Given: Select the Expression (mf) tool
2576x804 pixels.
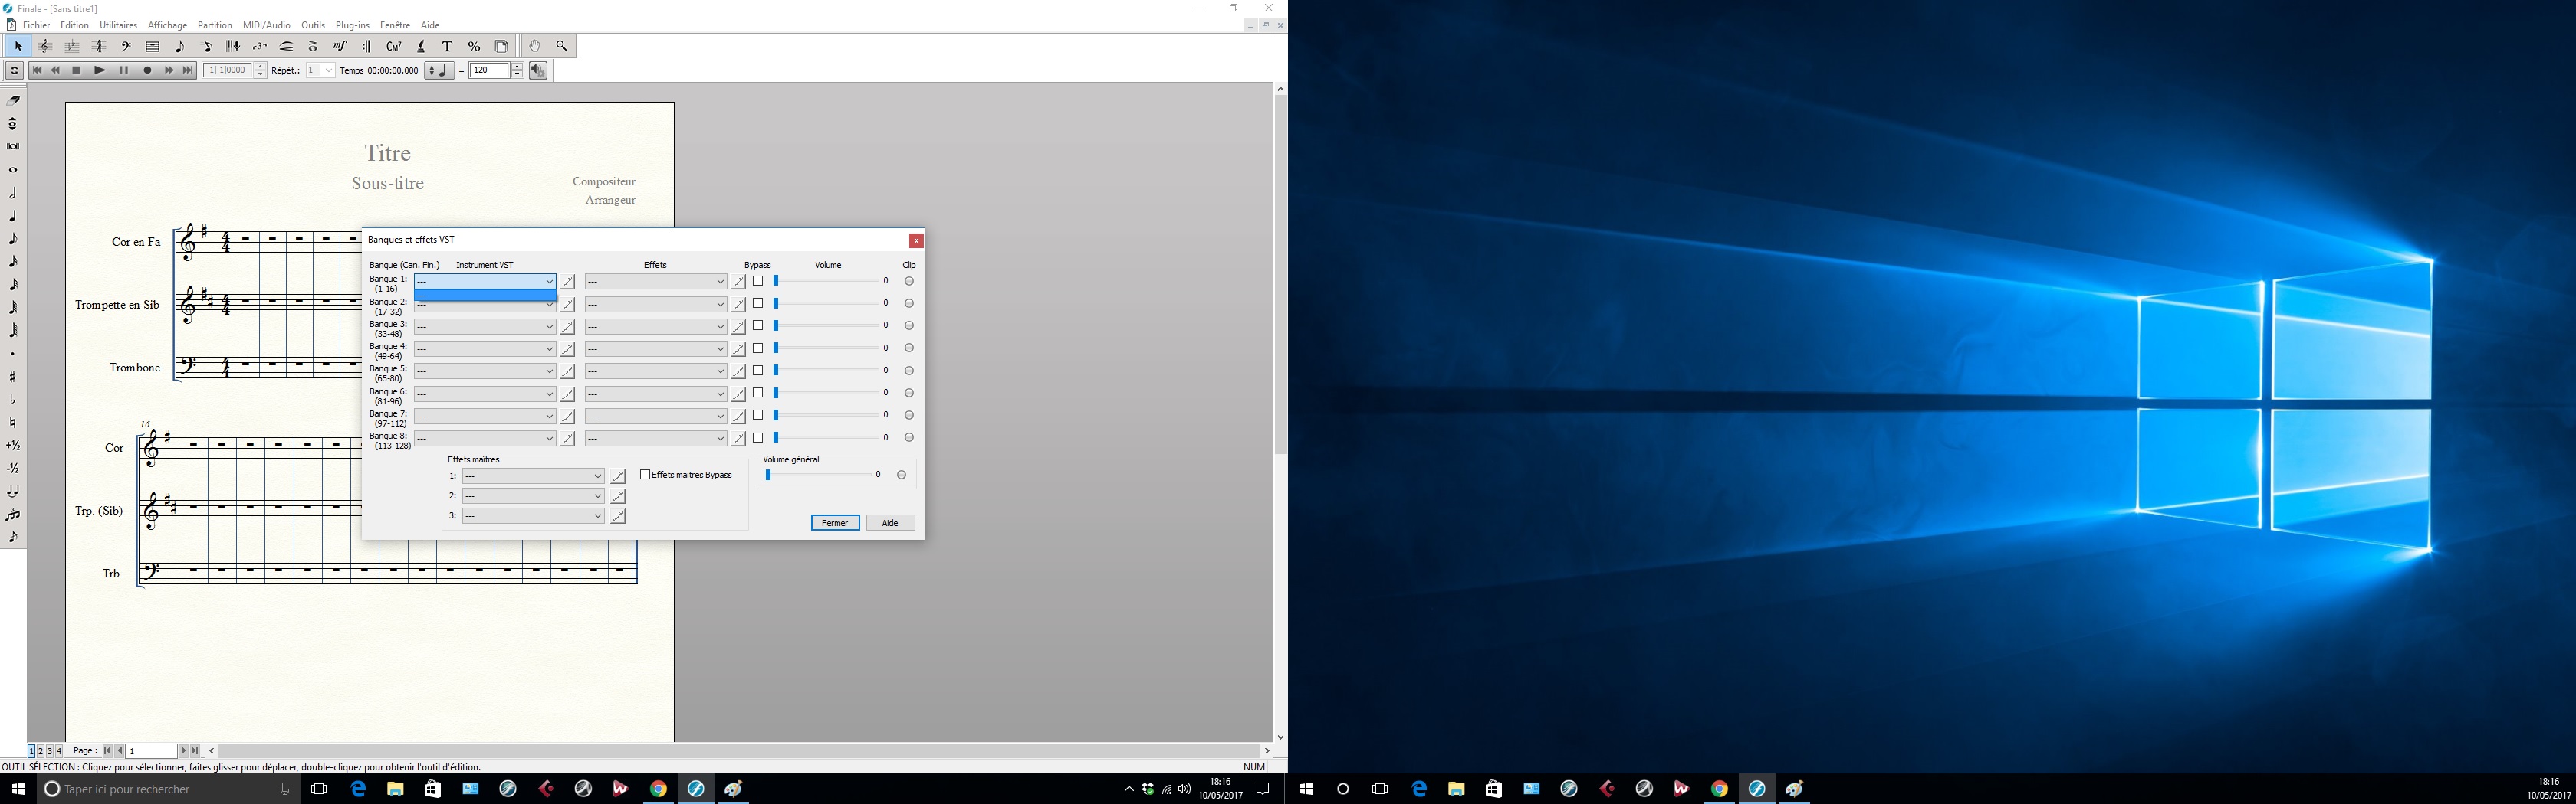Looking at the screenshot, I should (x=340, y=47).
